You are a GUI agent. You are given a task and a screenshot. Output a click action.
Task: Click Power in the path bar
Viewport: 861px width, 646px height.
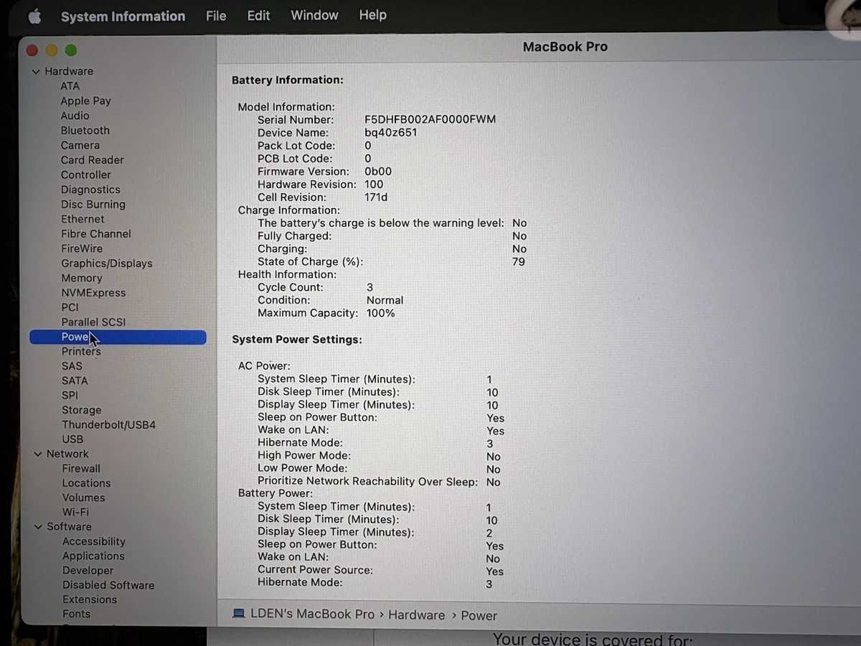click(479, 616)
